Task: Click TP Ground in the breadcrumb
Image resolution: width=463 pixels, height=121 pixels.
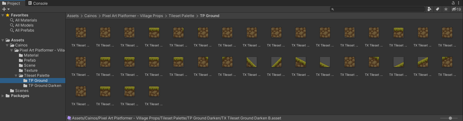Action: 210,16
